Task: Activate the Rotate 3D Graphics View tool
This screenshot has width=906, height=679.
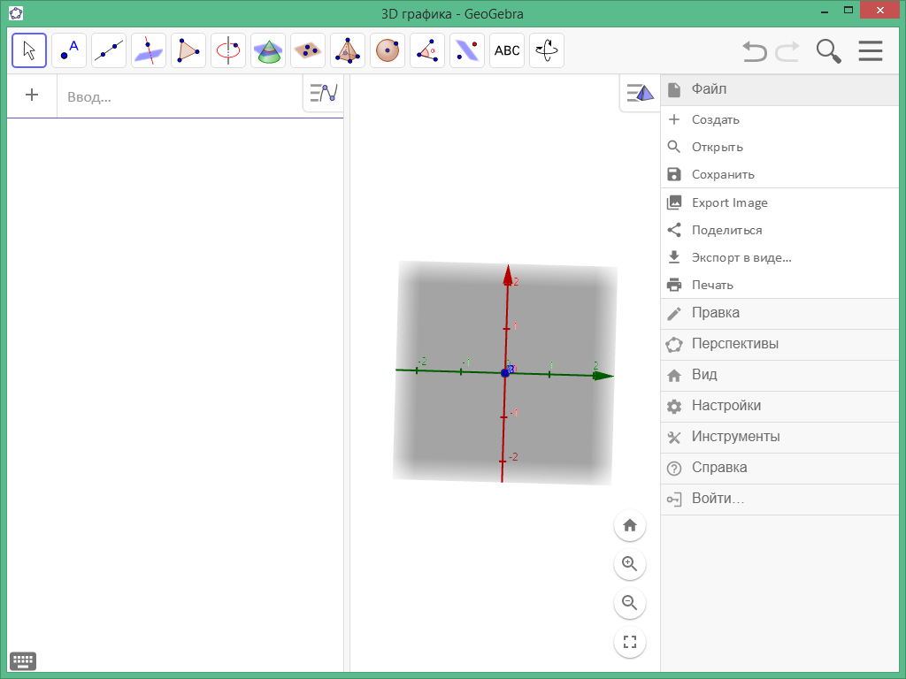Action: [546, 50]
